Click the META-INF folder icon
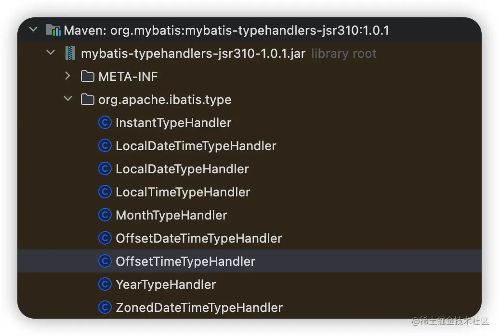 pos(88,77)
